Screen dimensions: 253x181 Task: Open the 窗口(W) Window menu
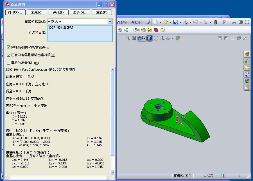pyautogui.click(x=122, y=22)
